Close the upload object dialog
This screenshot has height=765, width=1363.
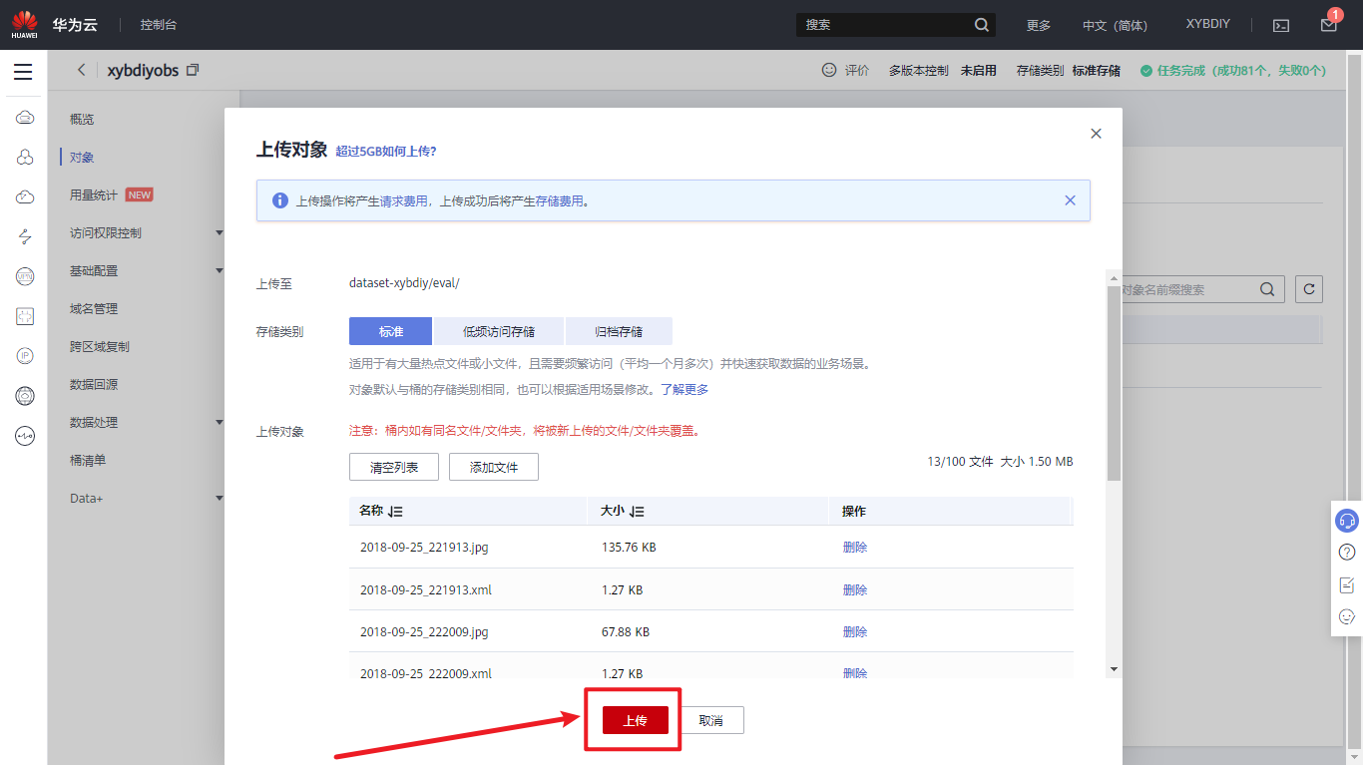[x=1096, y=134]
